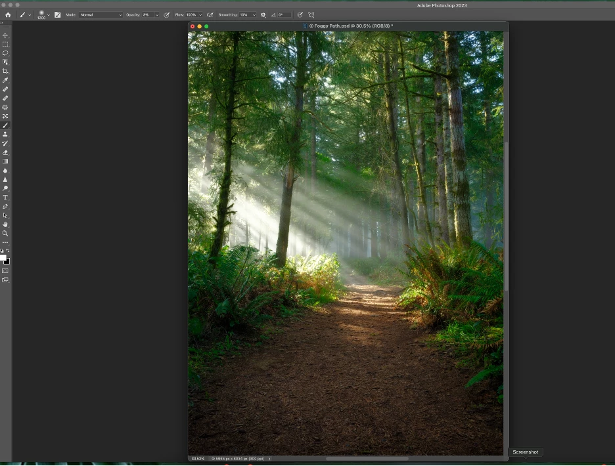Viewport: 615px width, 466px height.
Task: Select the Pen tool
Action: pyautogui.click(x=5, y=207)
